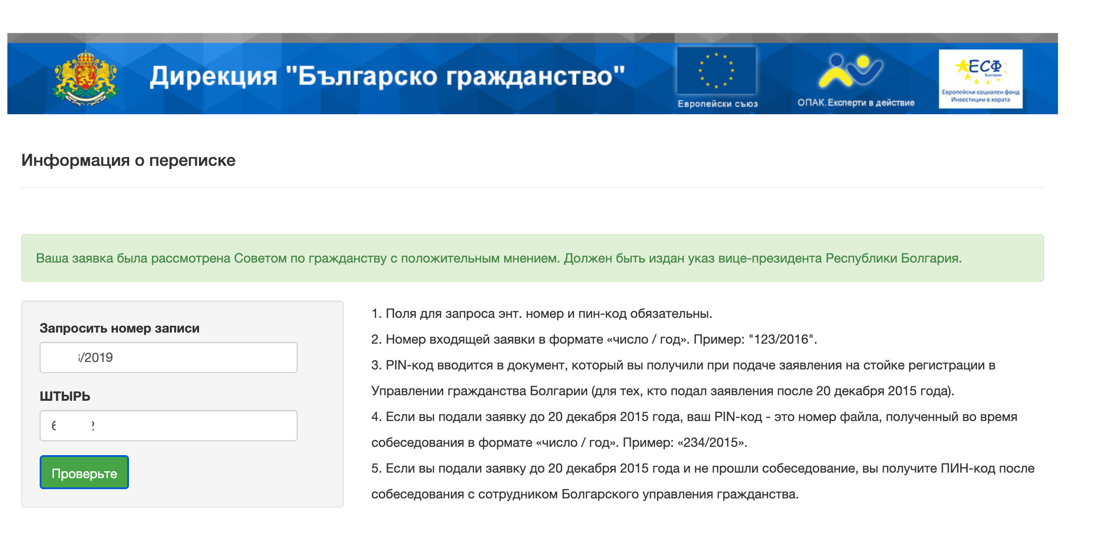Click the "ШТЫРЬ" field label
The width and height of the screenshot is (1105, 550).
click(65, 396)
